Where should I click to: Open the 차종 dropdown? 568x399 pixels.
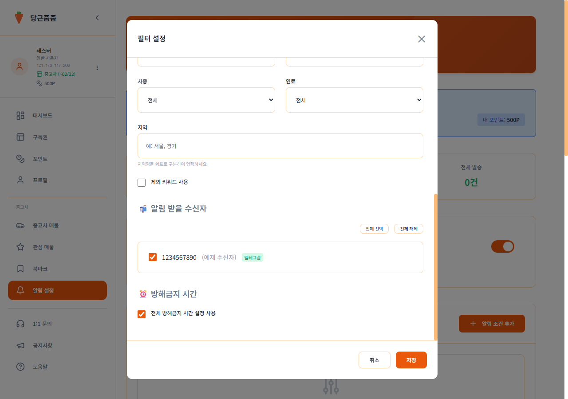(x=206, y=100)
